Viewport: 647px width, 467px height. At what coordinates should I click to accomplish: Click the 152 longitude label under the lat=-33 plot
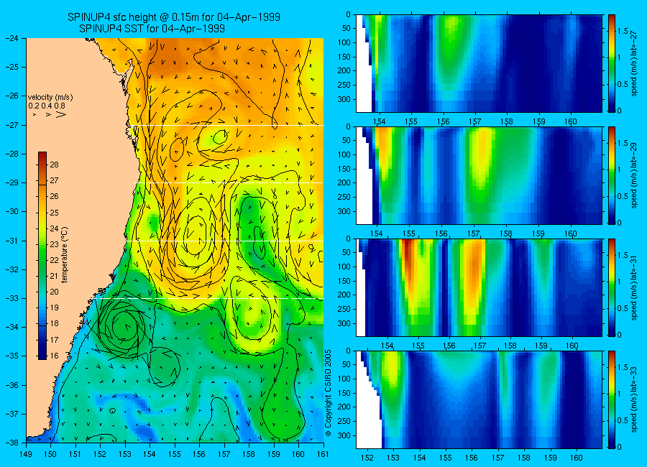367,458
